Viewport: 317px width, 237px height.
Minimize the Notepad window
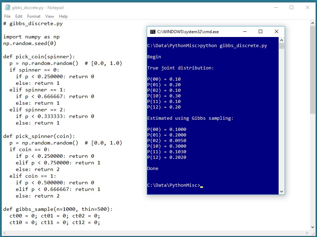276,7
